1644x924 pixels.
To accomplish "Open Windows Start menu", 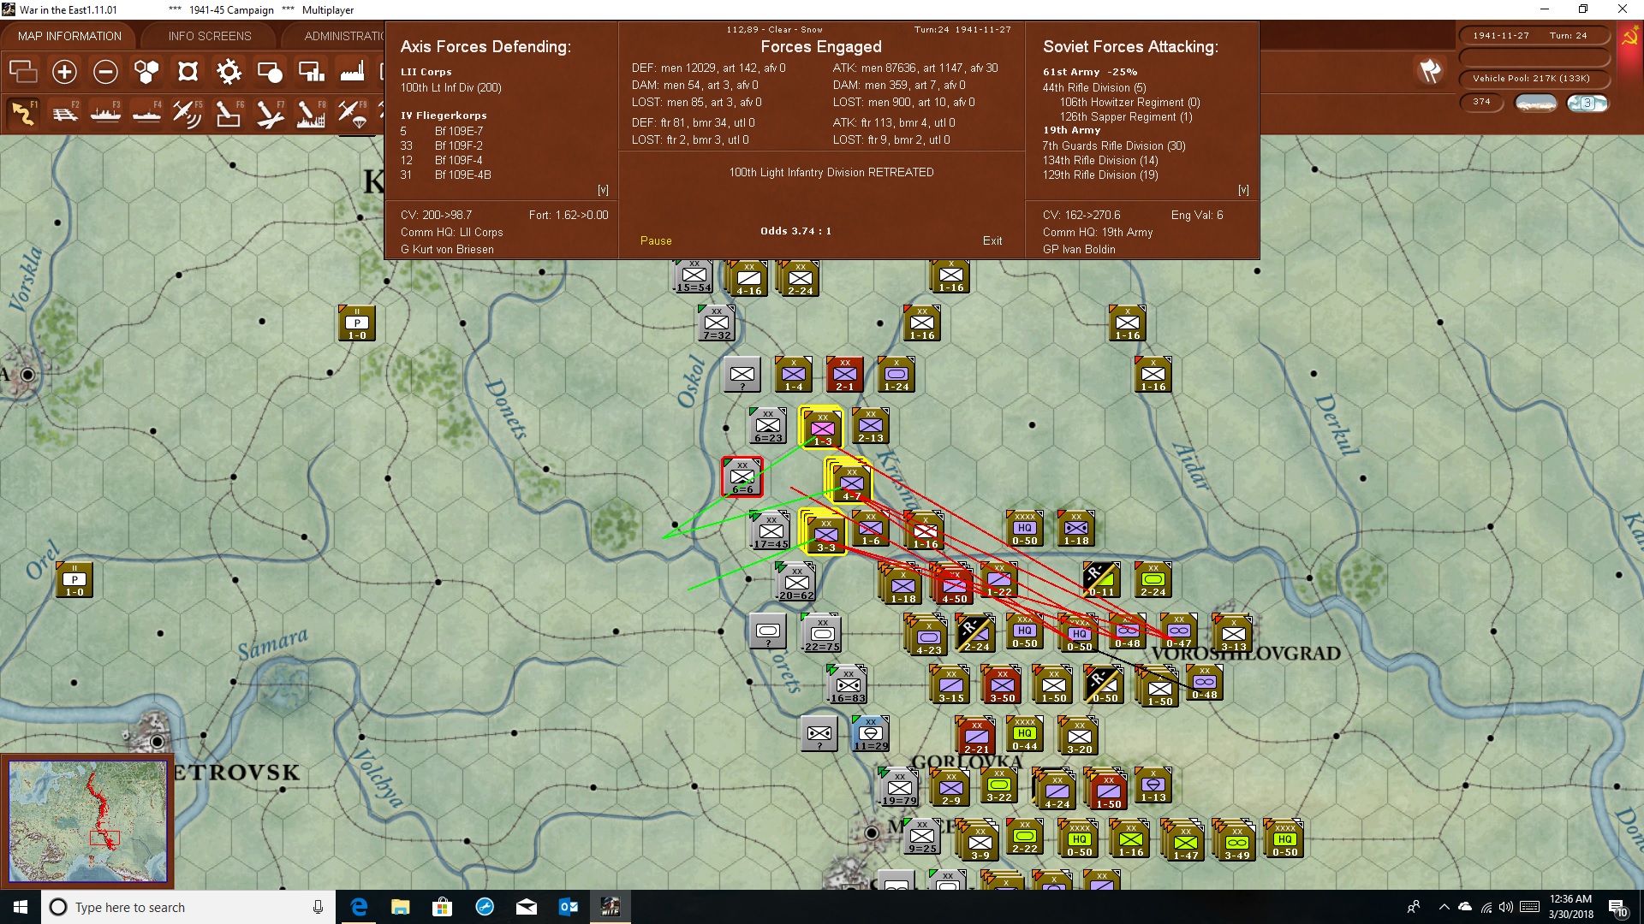I will click(21, 907).
